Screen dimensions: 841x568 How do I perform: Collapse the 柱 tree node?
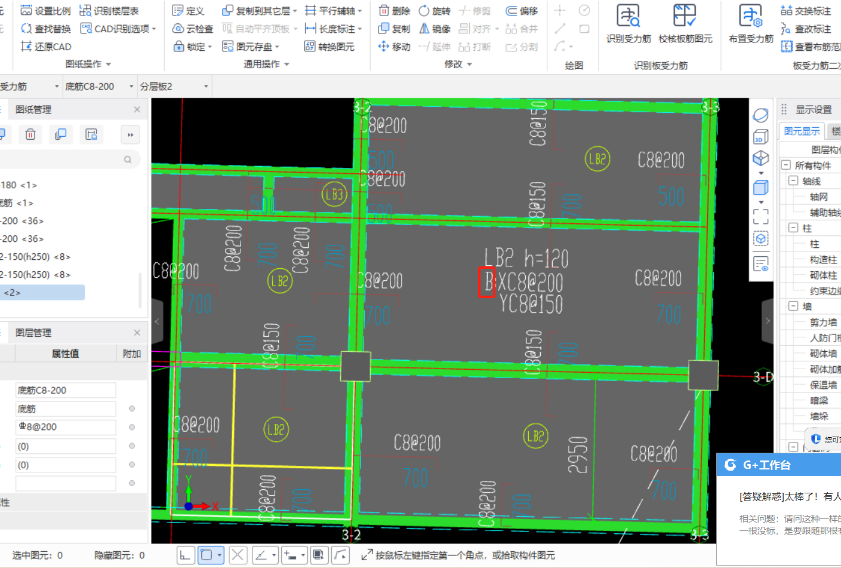pyautogui.click(x=793, y=228)
